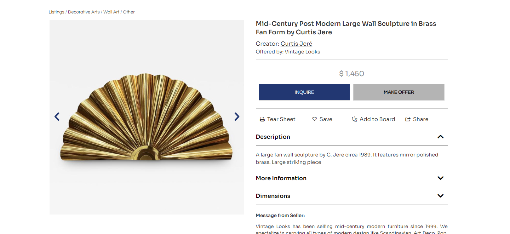Click the Tear Sheet text label

281,119
